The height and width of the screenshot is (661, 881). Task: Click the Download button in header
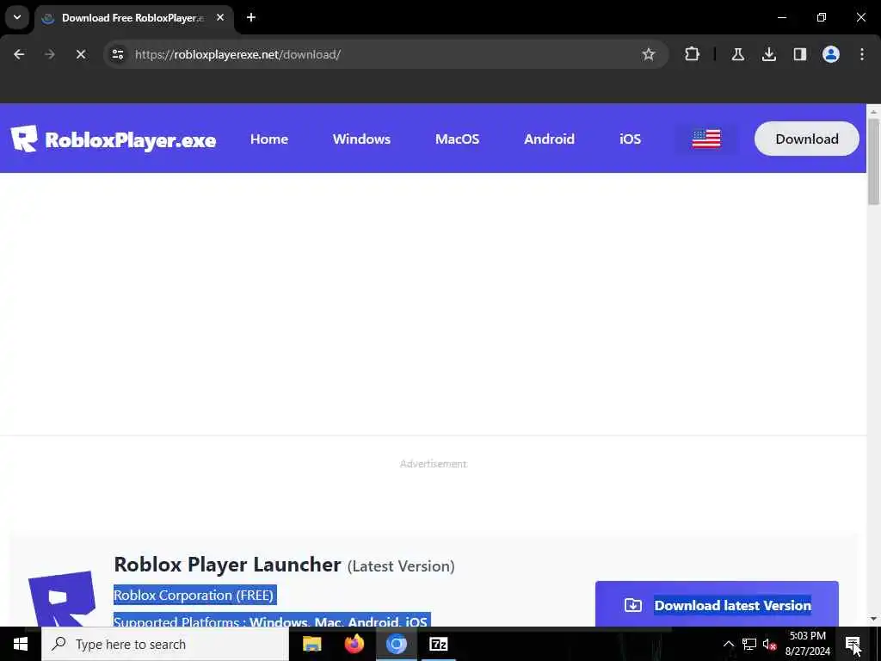tap(806, 139)
